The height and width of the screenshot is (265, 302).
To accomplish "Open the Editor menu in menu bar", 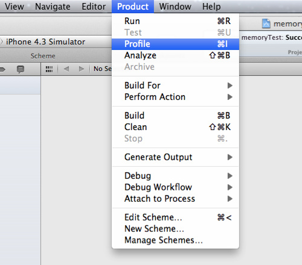I will coord(94,7).
